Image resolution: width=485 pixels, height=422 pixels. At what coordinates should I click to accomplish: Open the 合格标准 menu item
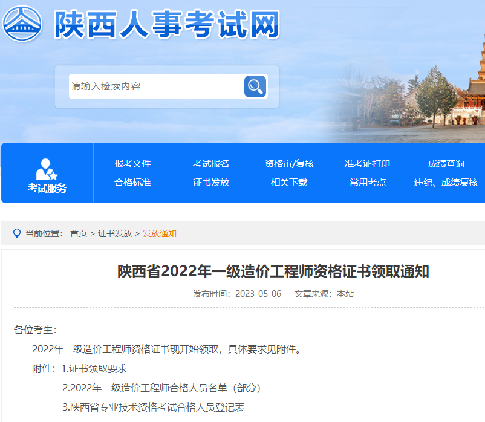point(132,182)
